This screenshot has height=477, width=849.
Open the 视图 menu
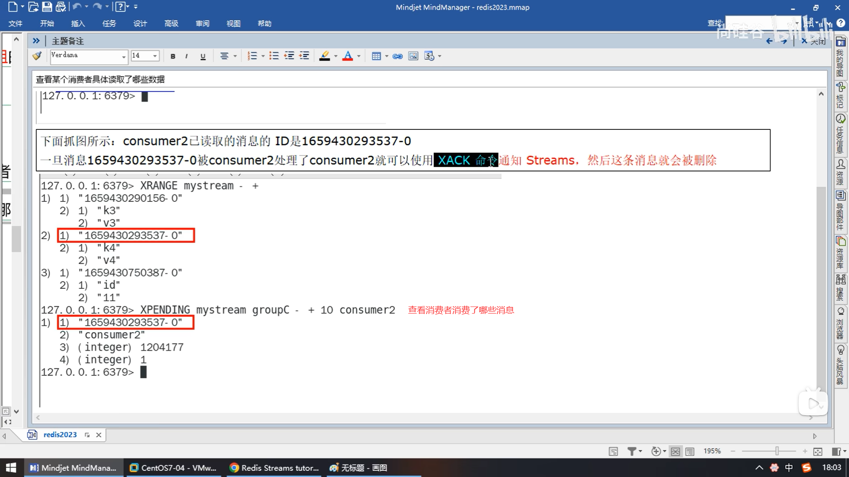(233, 23)
